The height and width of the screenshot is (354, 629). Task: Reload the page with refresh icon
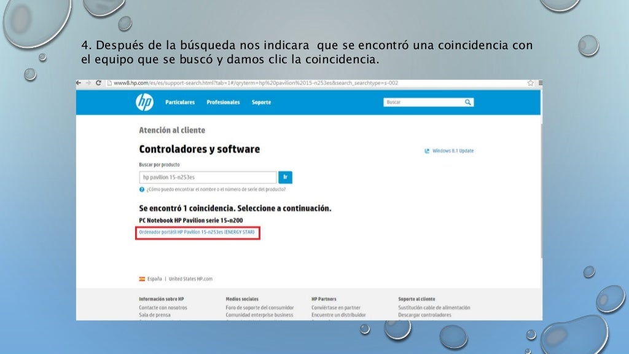tap(98, 83)
